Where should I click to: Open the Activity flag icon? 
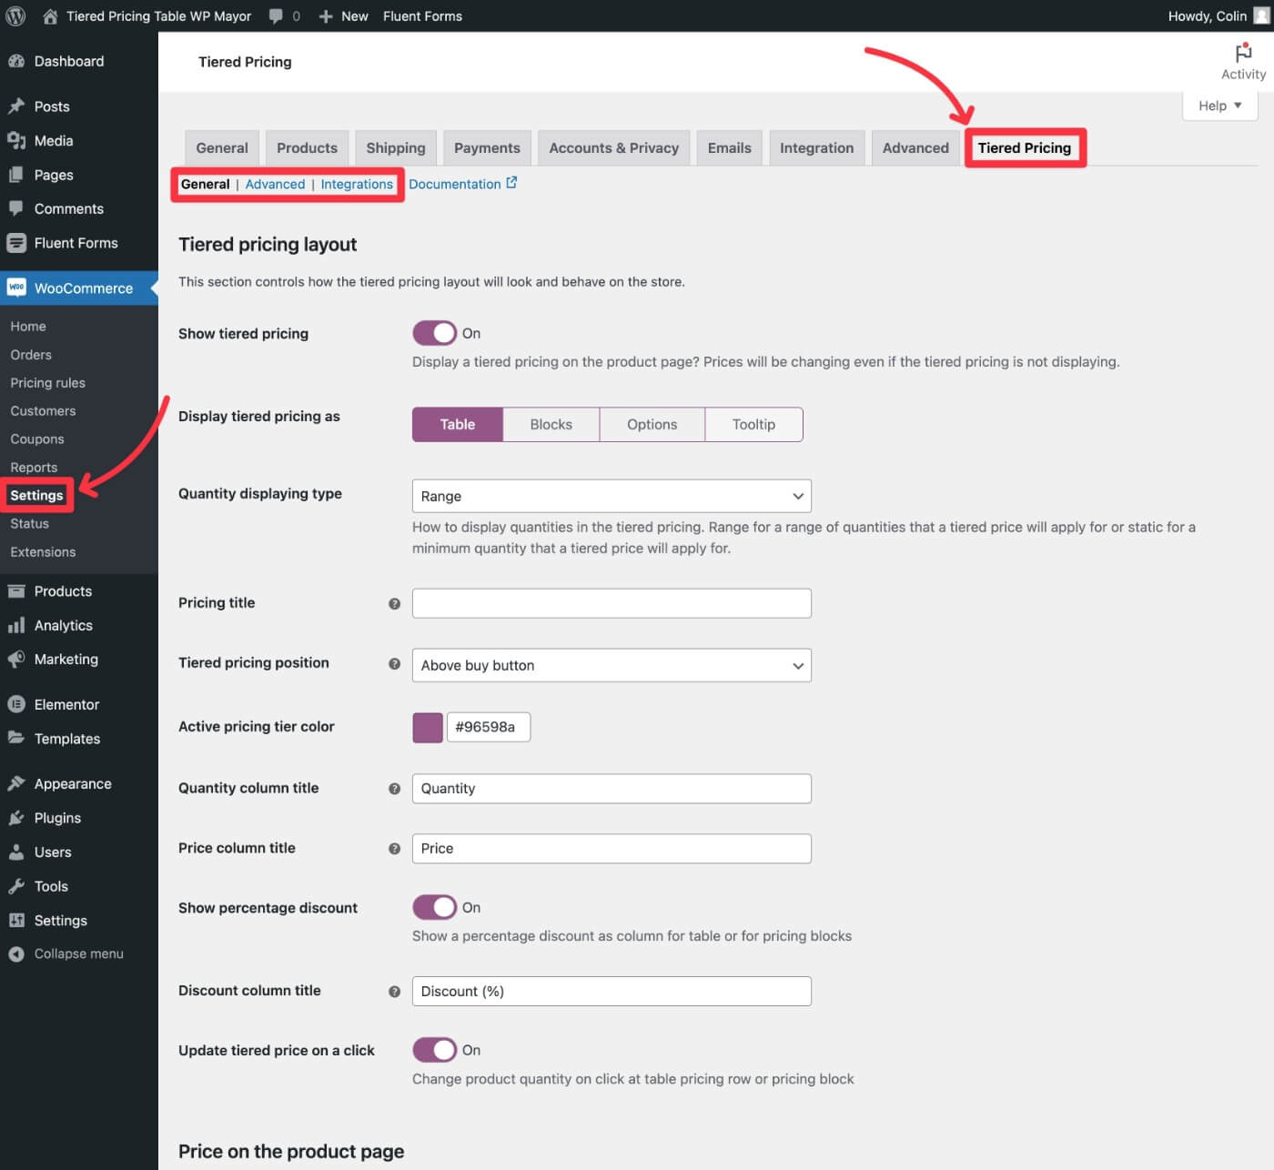click(x=1243, y=53)
